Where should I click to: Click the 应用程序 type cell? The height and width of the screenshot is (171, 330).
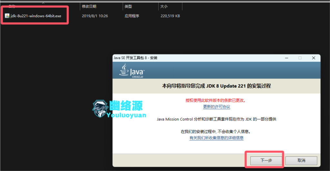tap(132, 16)
